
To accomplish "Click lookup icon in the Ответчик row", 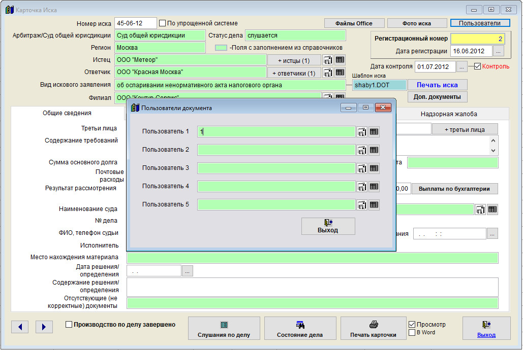I will [x=328, y=73].
